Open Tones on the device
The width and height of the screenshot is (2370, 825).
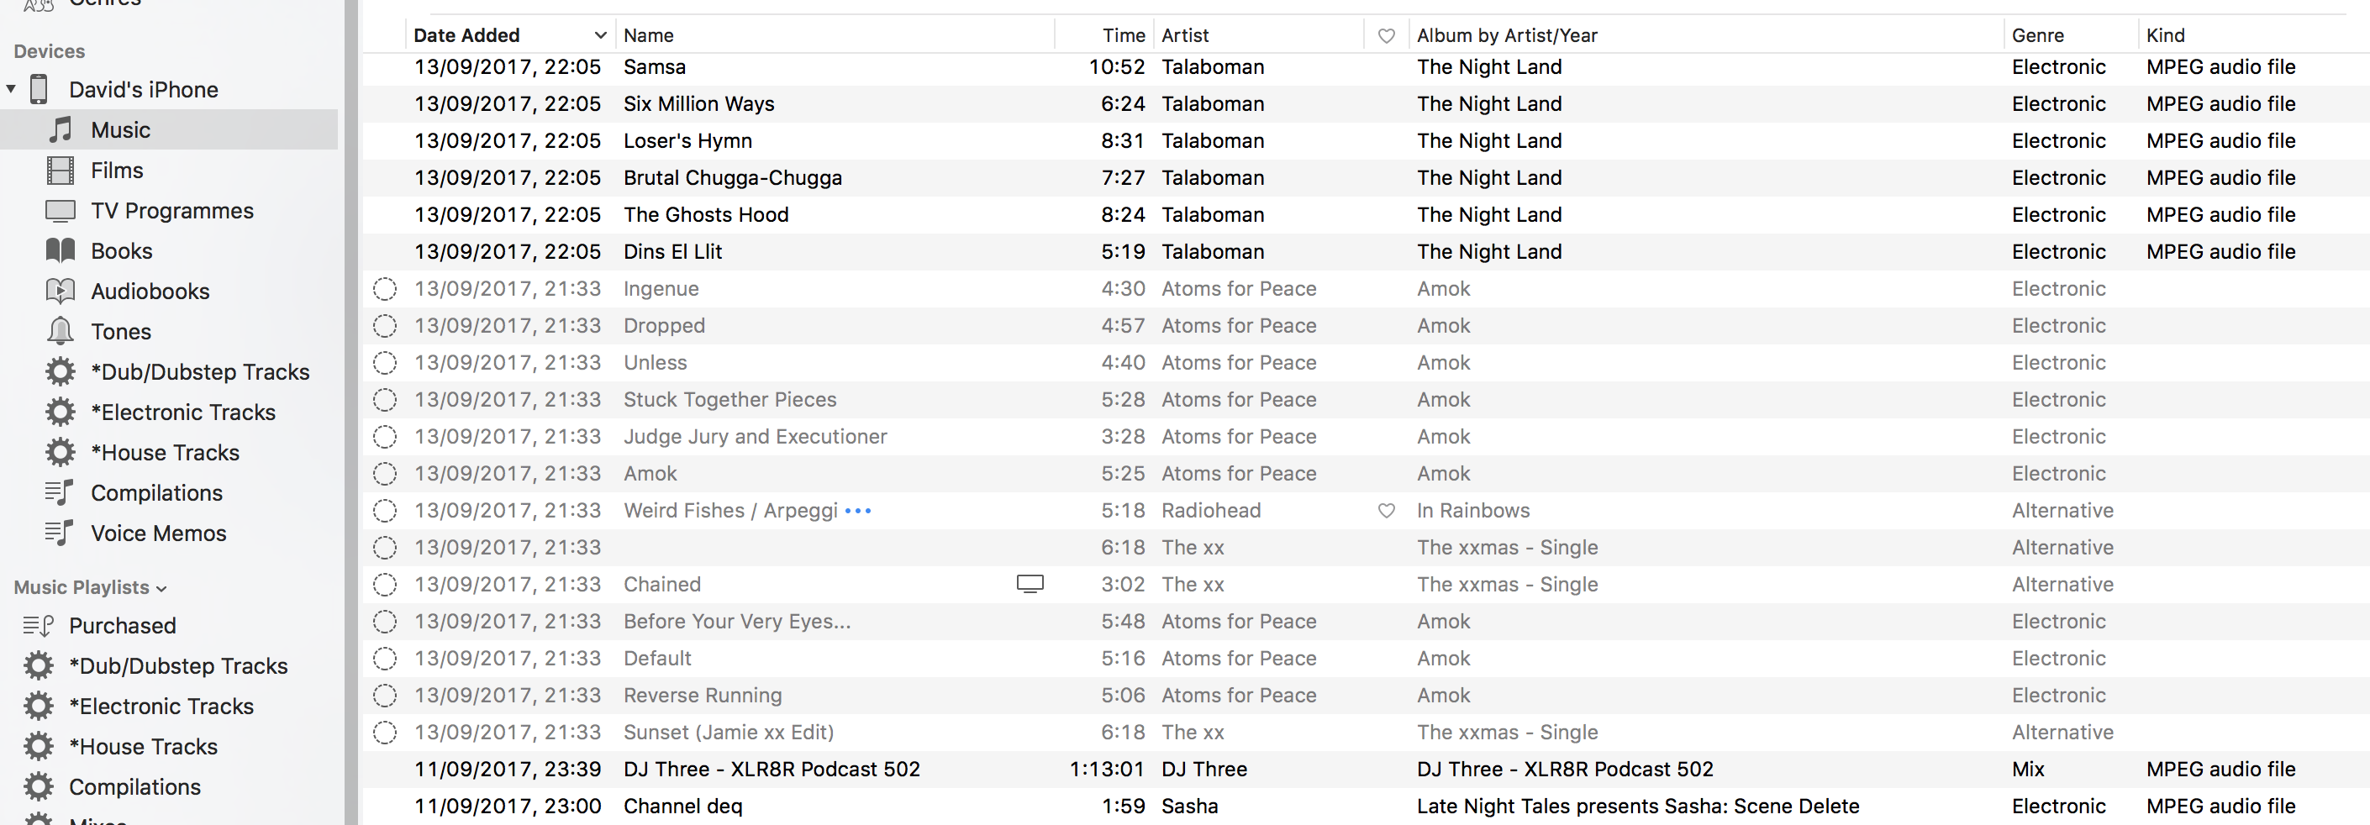pos(120,331)
